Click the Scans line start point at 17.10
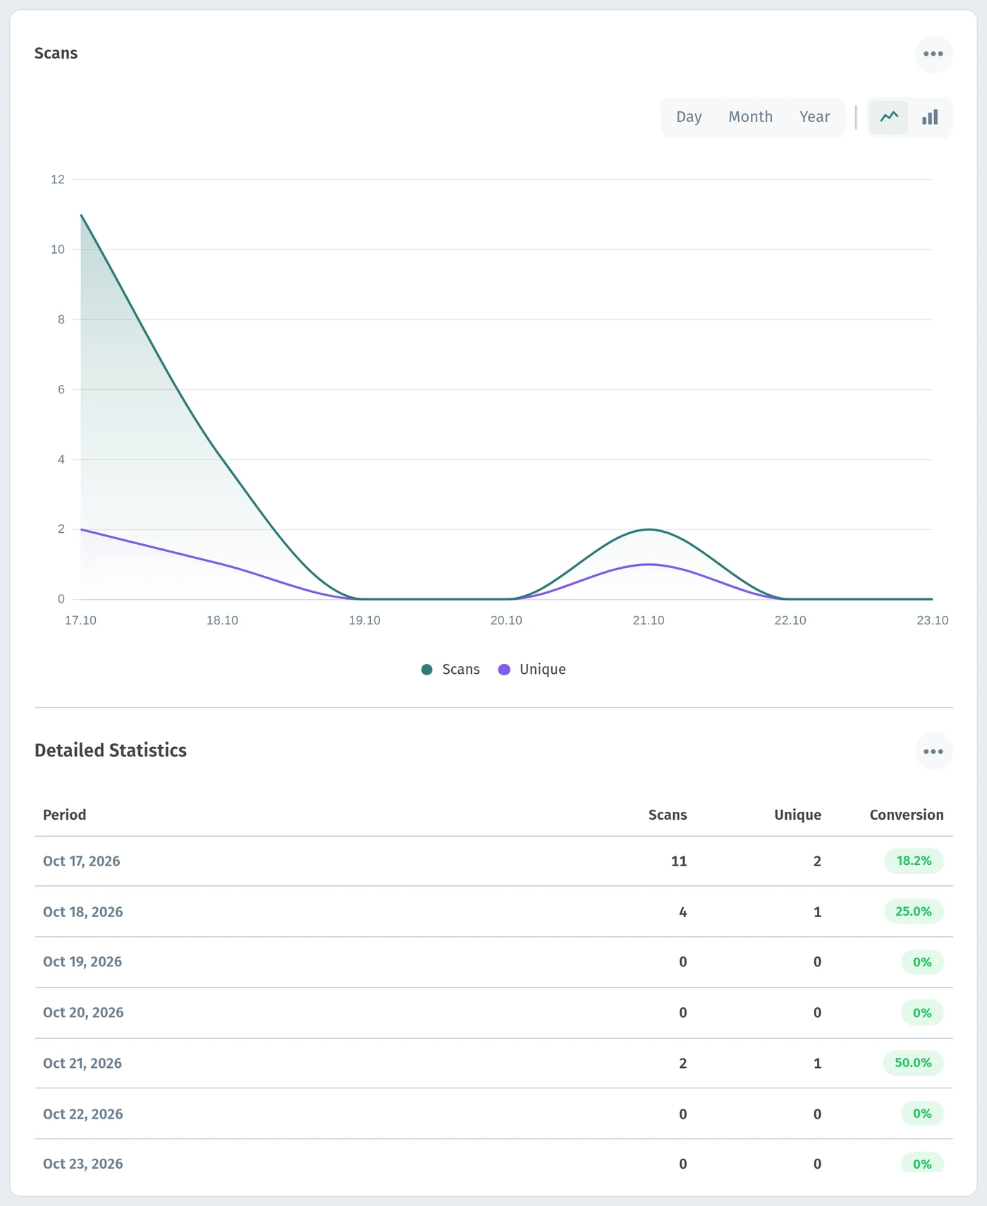Screen dimensions: 987x1206 [x=81, y=215]
